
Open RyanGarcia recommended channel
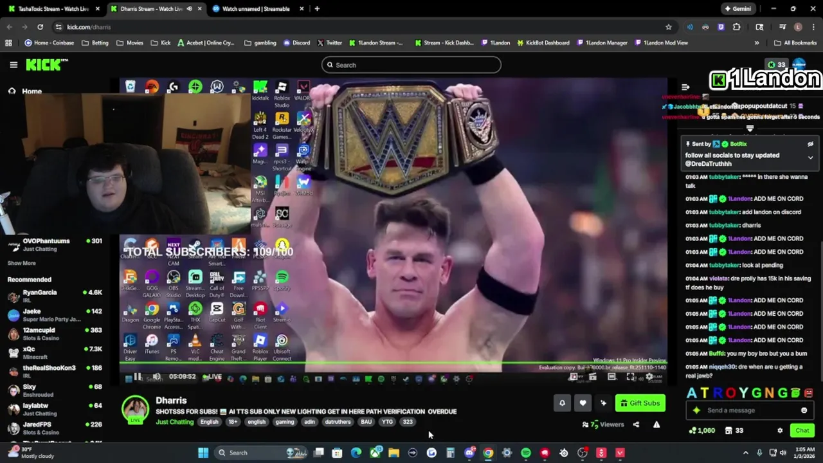[55, 296]
